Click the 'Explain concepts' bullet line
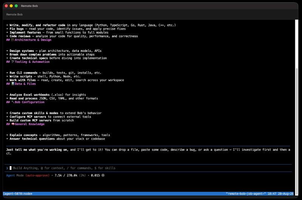Viewport: 302px width, 200px height. coord(58,135)
